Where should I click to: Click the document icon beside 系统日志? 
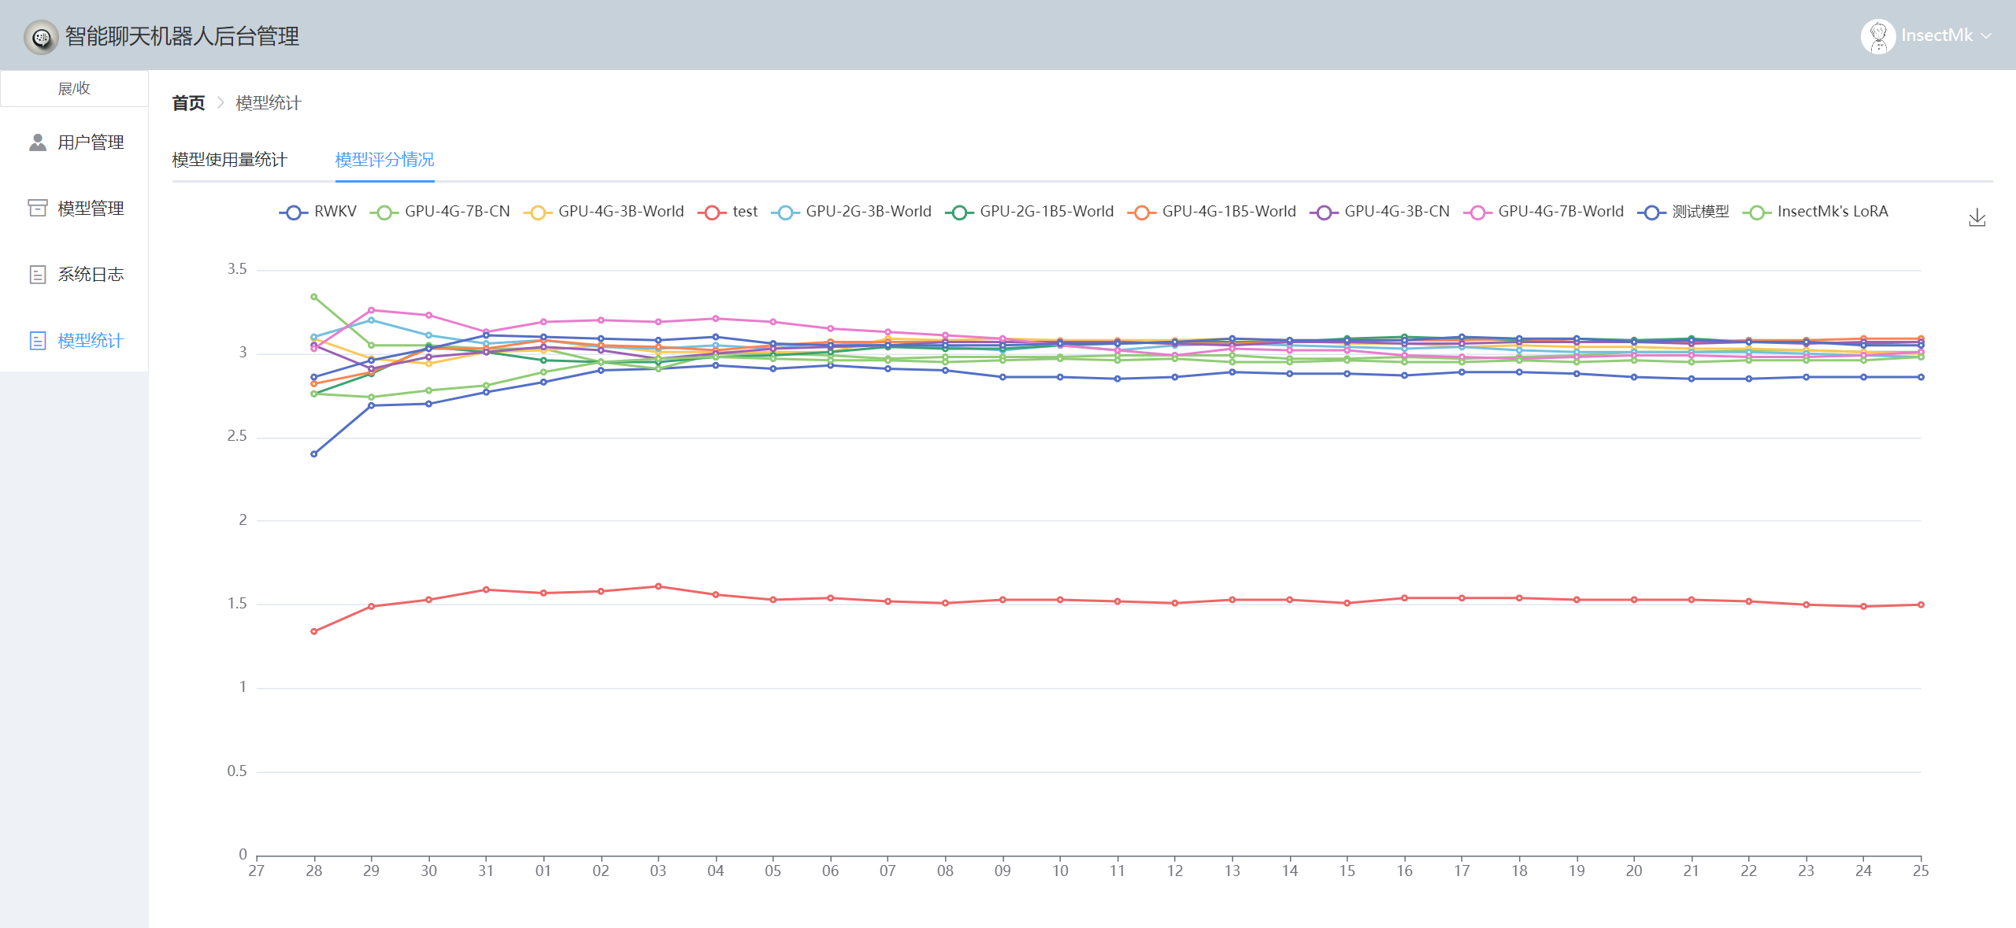37,275
